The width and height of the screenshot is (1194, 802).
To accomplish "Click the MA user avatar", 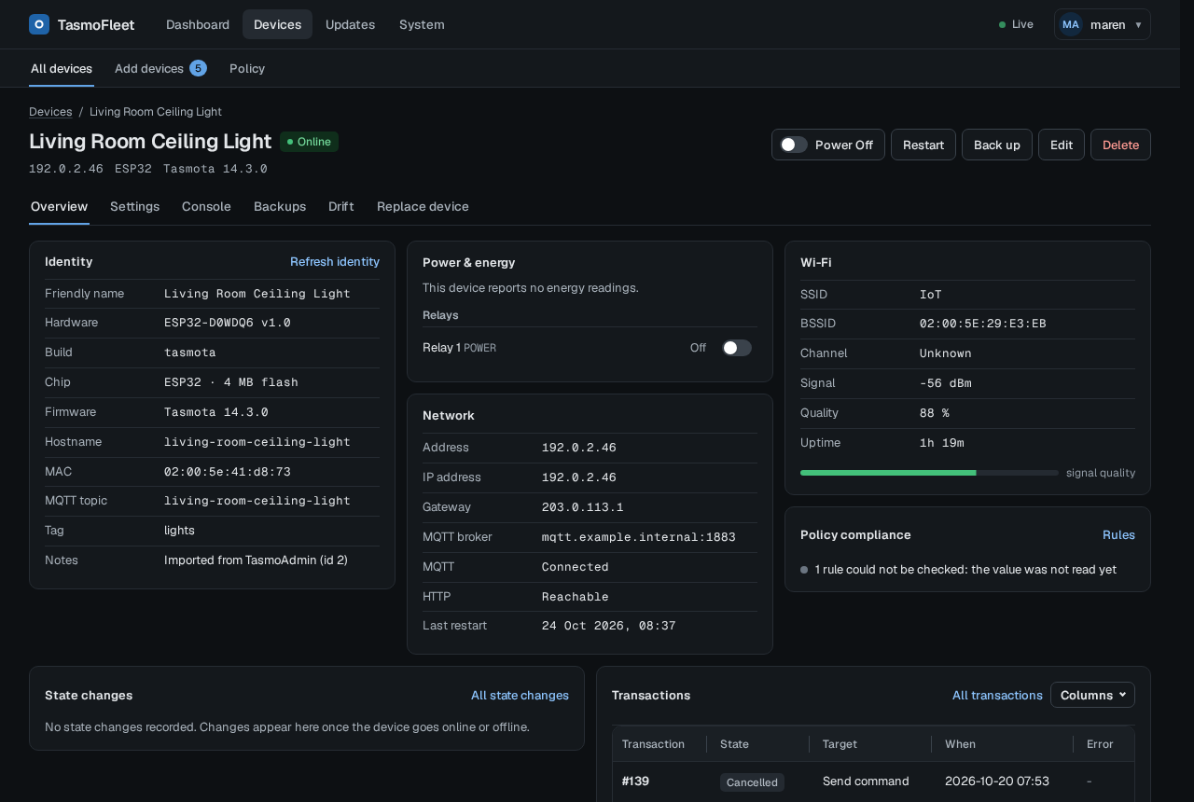I will (x=1071, y=24).
